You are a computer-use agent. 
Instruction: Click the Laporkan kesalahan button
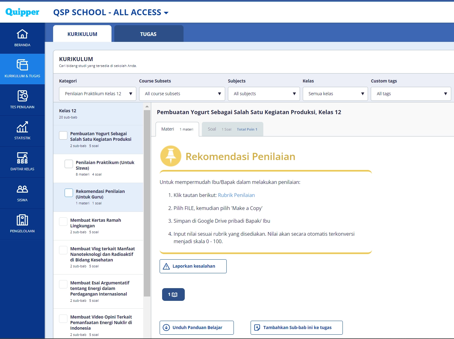tap(193, 266)
